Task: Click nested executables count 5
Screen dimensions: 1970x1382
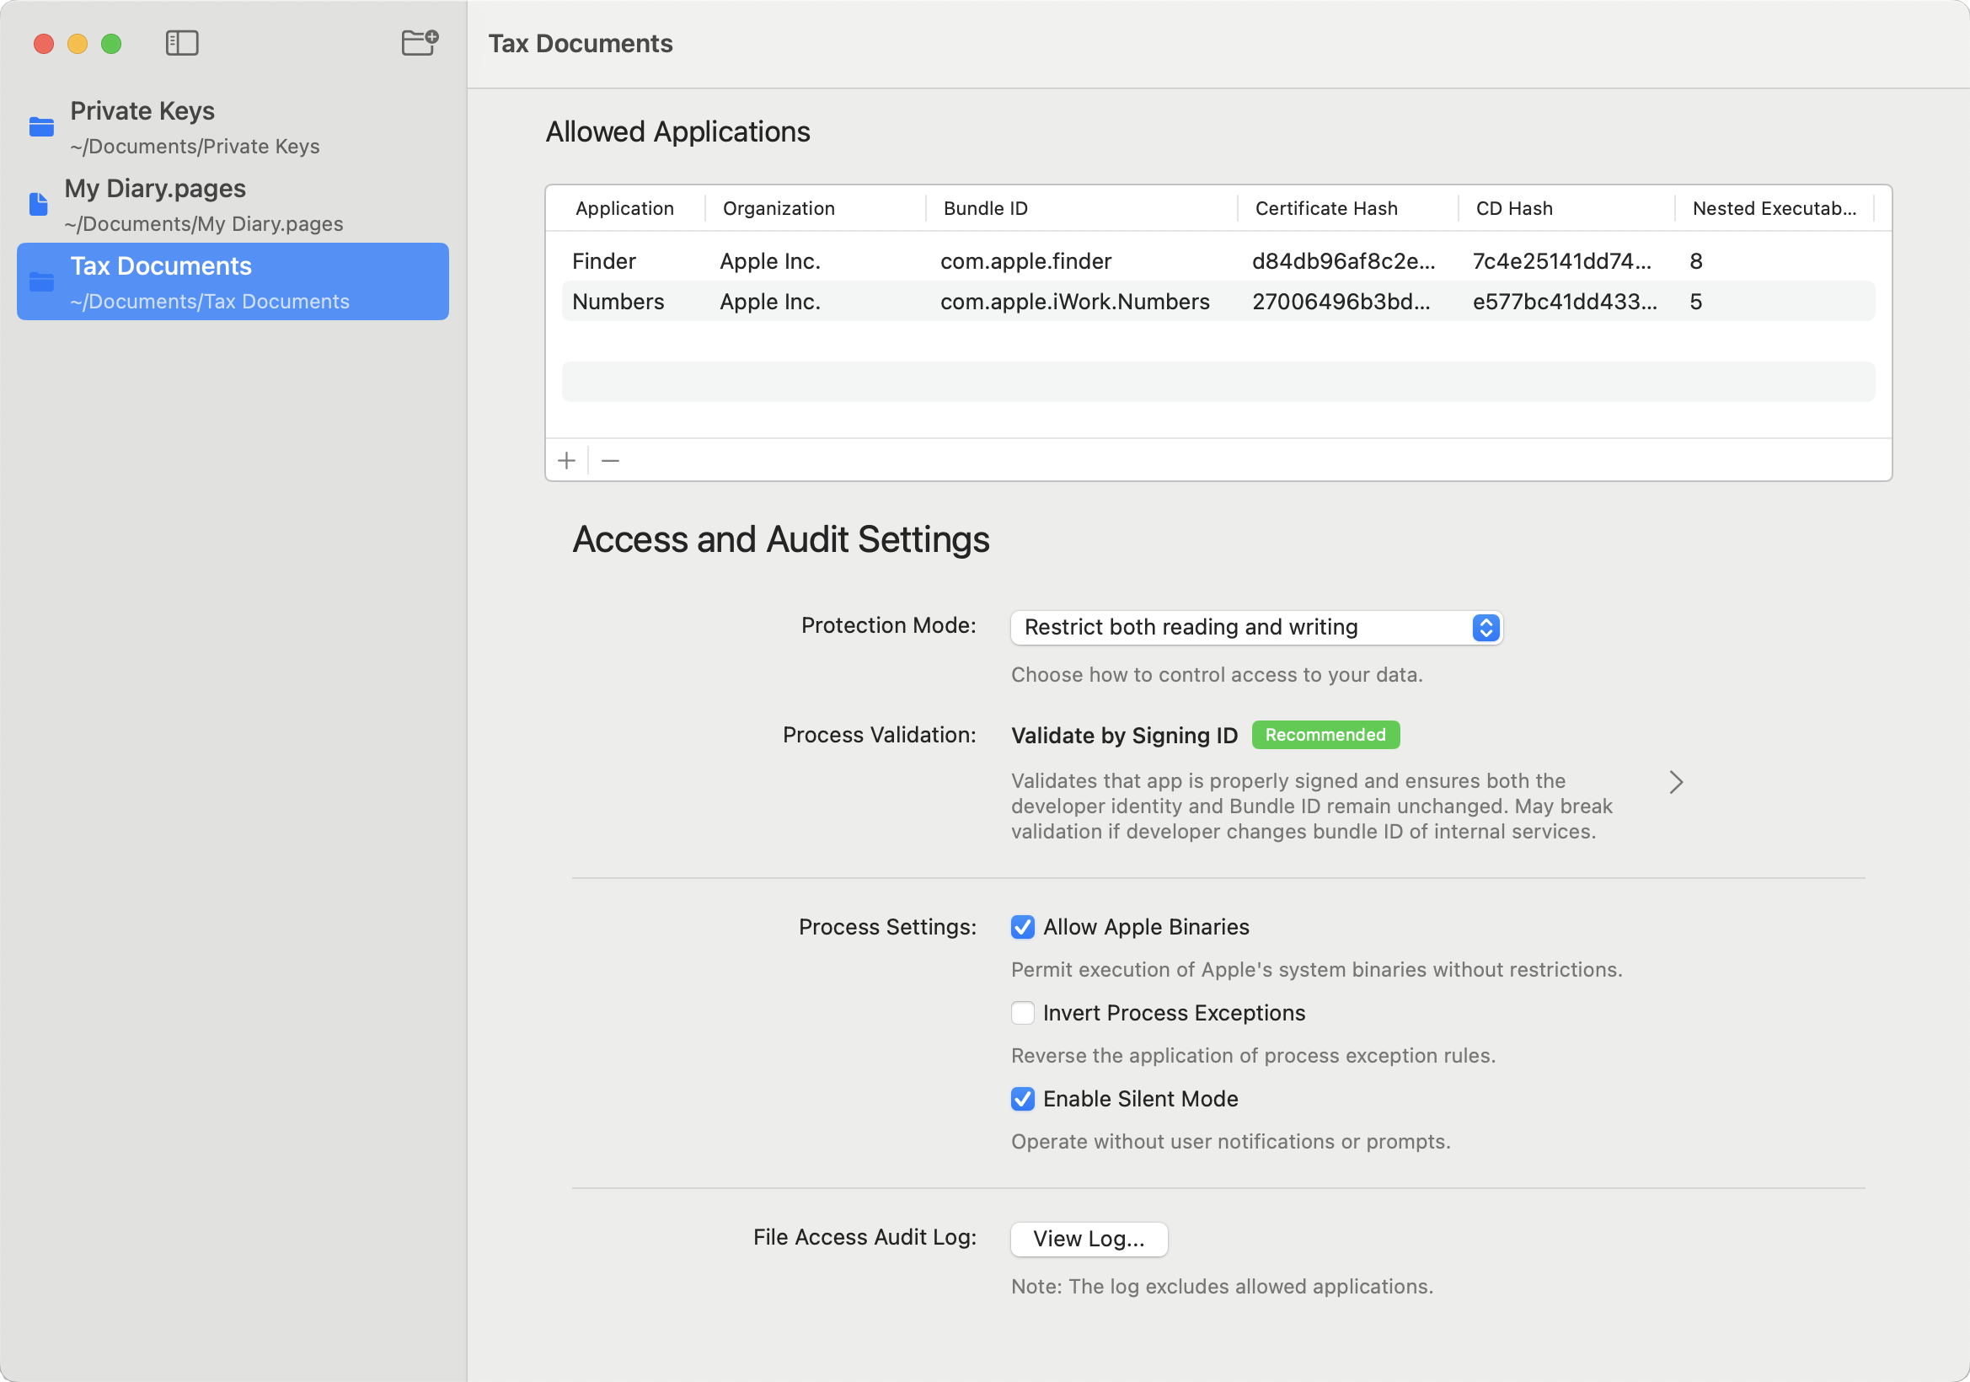Action: 1695,301
